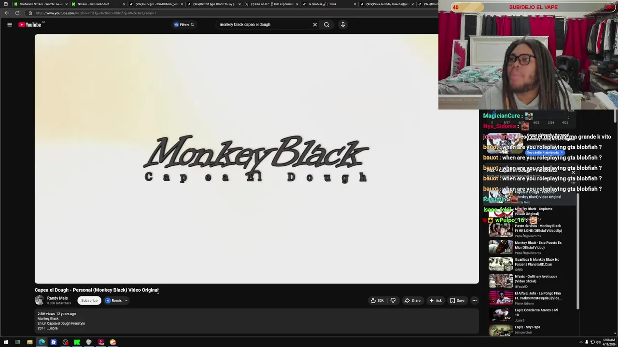Dislike the video with thumbs down
Screen dimensions: 618x347
tap(393, 300)
